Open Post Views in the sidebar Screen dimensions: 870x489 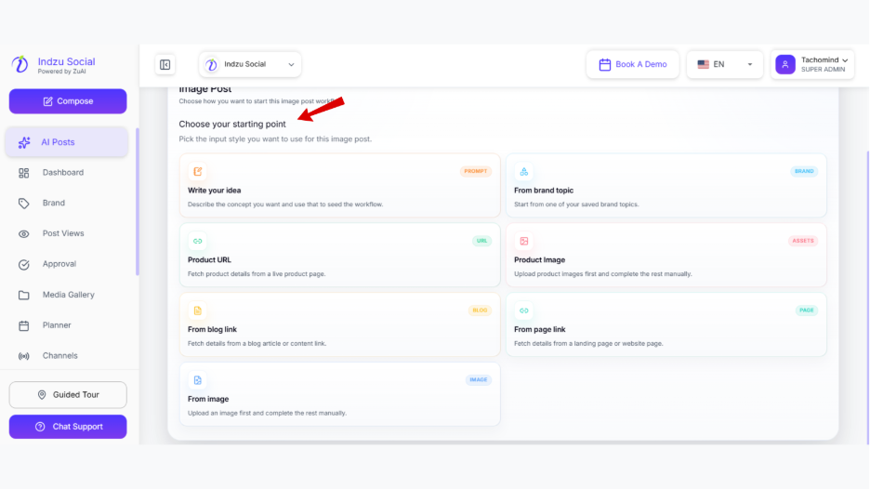[x=67, y=233]
